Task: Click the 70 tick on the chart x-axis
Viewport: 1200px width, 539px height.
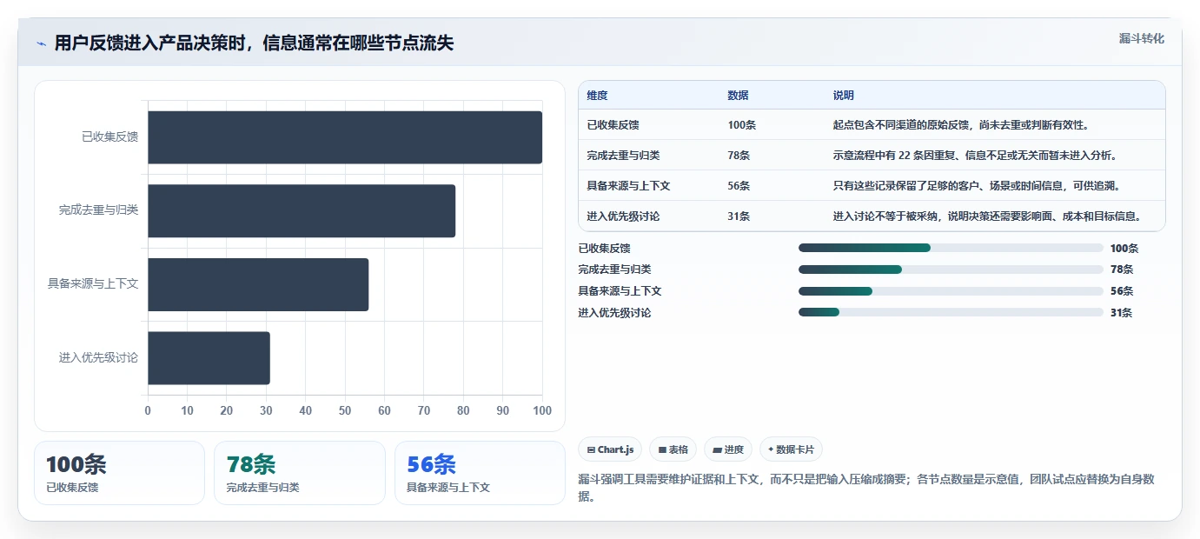Action: 424,410
